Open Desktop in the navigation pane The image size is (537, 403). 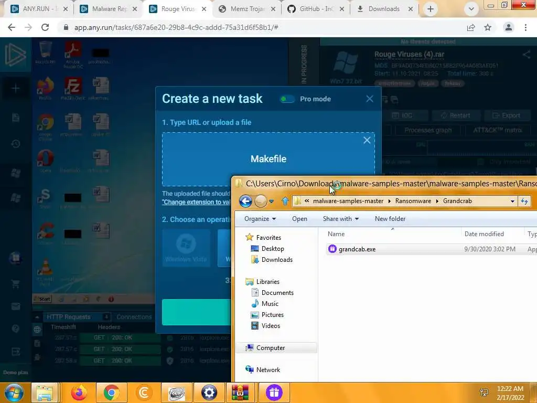(273, 248)
